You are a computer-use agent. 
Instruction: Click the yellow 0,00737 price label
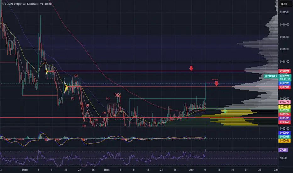(x=285, y=106)
